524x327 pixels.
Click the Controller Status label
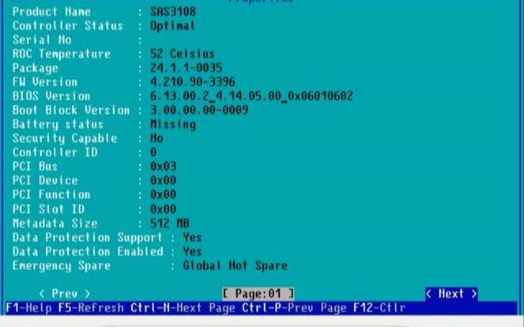pyautogui.click(x=68, y=26)
